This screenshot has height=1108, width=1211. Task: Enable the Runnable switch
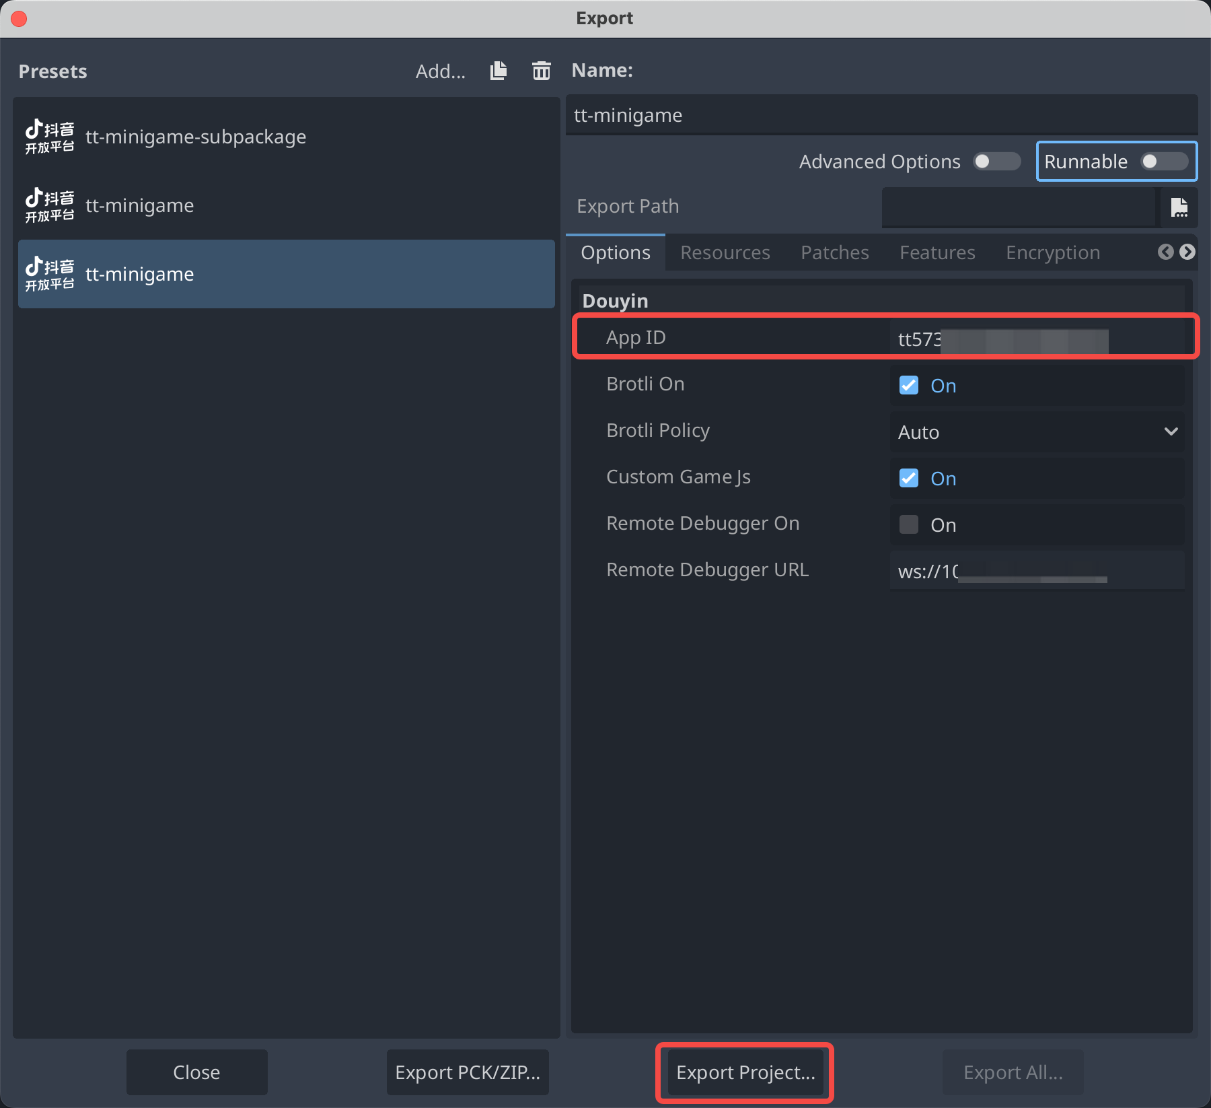1164,162
